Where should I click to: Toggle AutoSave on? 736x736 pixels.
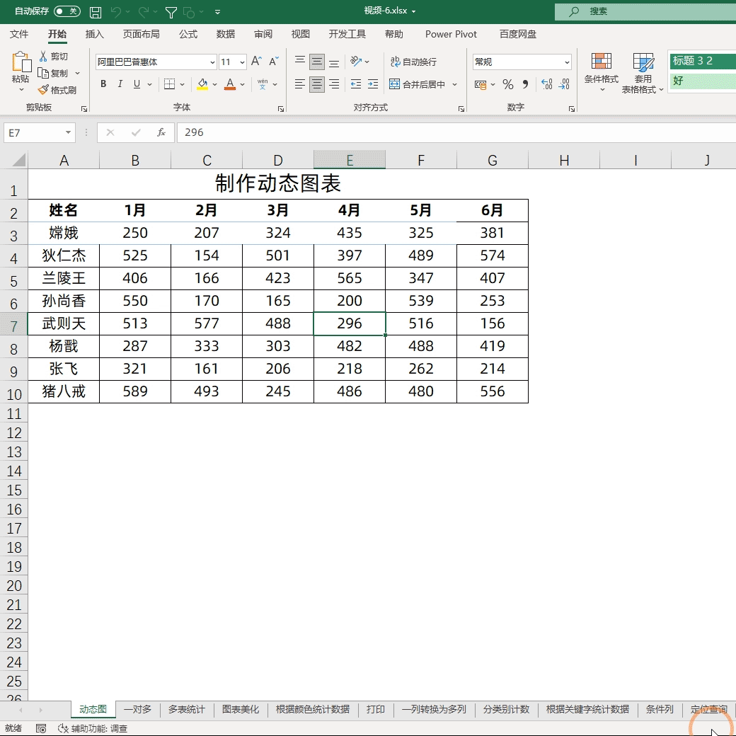click(x=67, y=11)
